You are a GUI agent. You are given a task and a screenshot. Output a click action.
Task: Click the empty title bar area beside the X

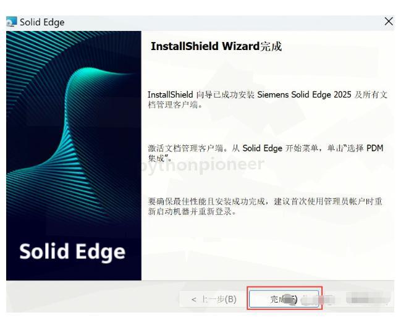pyautogui.click(x=225, y=22)
